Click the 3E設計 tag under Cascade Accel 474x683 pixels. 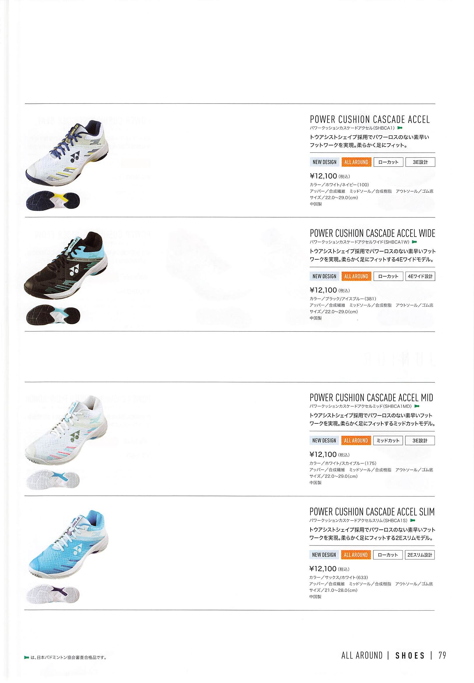point(420,162)
